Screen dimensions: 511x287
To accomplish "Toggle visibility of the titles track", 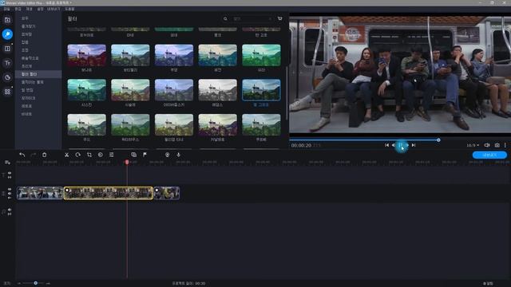I will coord(10,173).
